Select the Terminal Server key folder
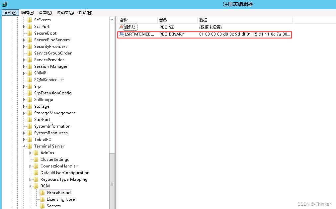The image size is (336, 209). coord(49,146)
